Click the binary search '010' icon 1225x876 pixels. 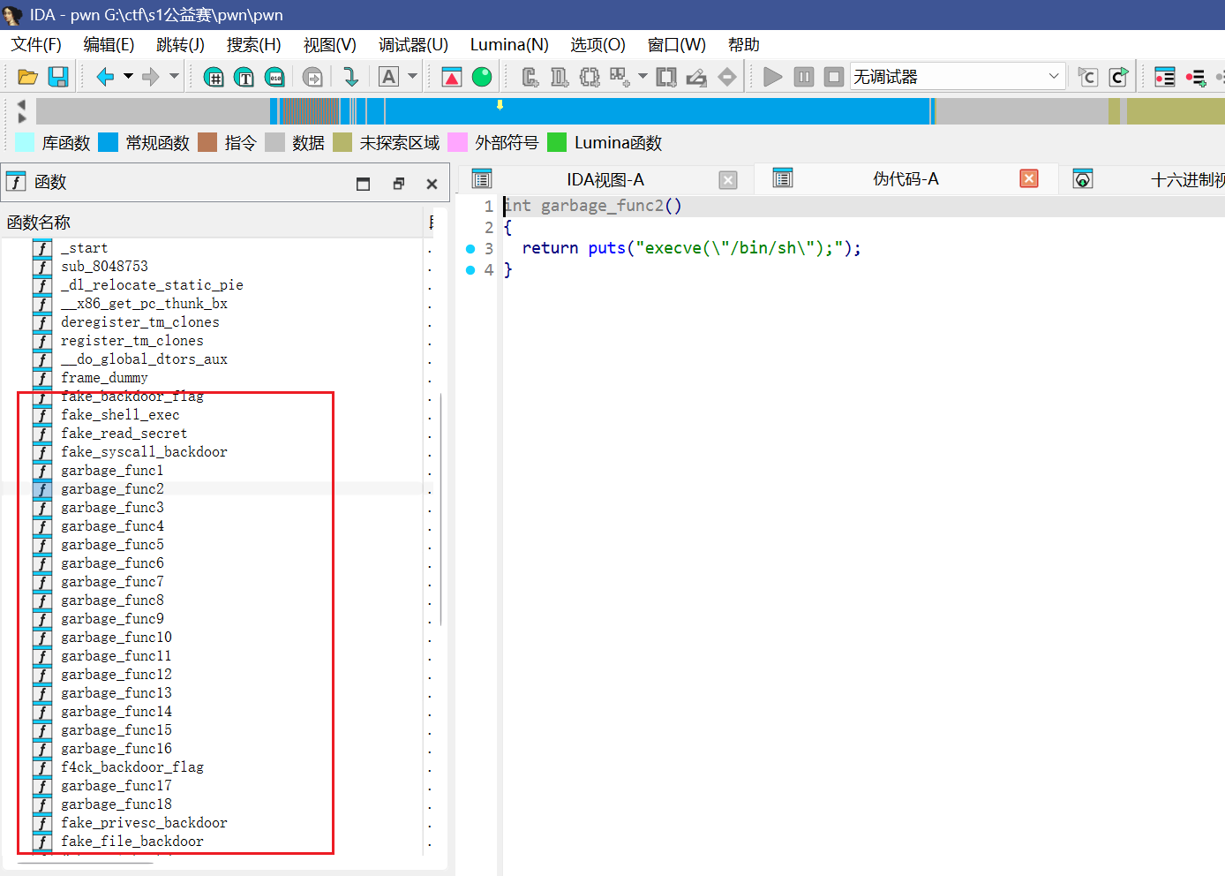point(274,78)
